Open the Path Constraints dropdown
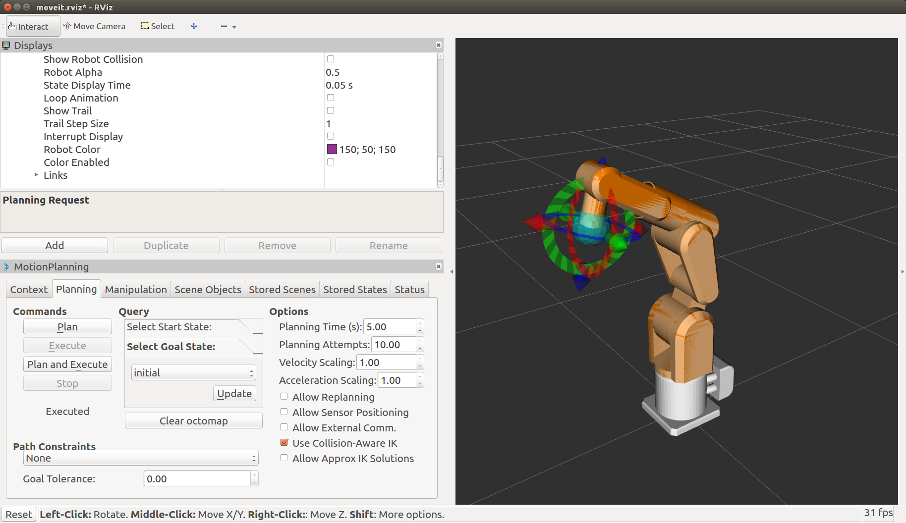 tap(141, 458)
